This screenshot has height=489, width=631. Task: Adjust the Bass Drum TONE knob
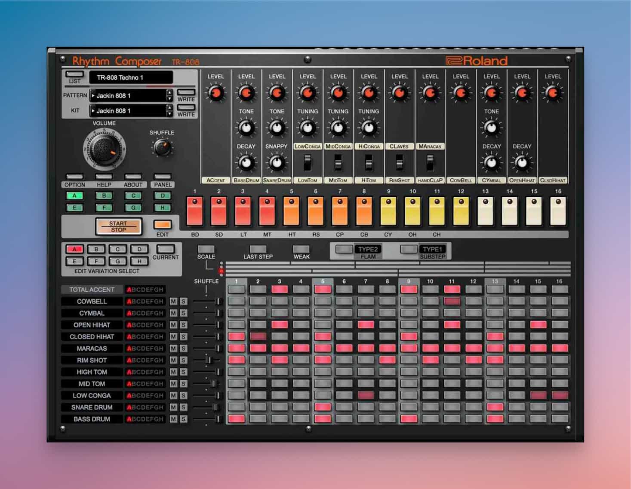coord(246,128)
